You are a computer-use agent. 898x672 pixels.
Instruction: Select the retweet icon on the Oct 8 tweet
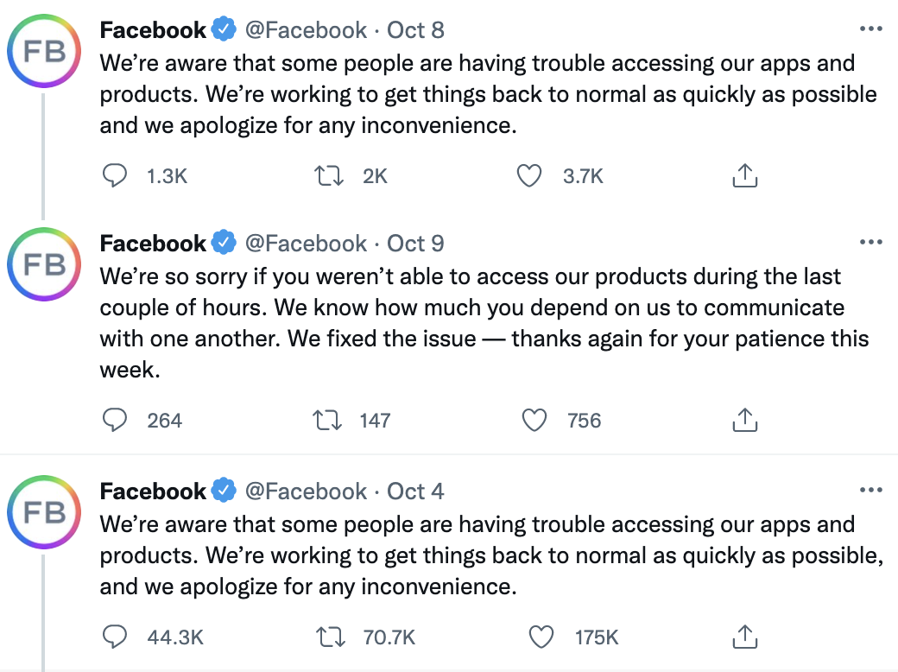click(328, 175)
